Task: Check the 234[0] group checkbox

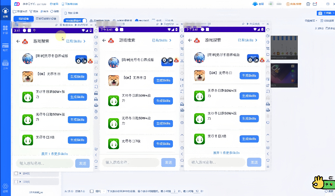Action: [16, 174]
